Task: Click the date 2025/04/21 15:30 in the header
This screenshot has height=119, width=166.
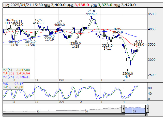Action: coord(27,5)
